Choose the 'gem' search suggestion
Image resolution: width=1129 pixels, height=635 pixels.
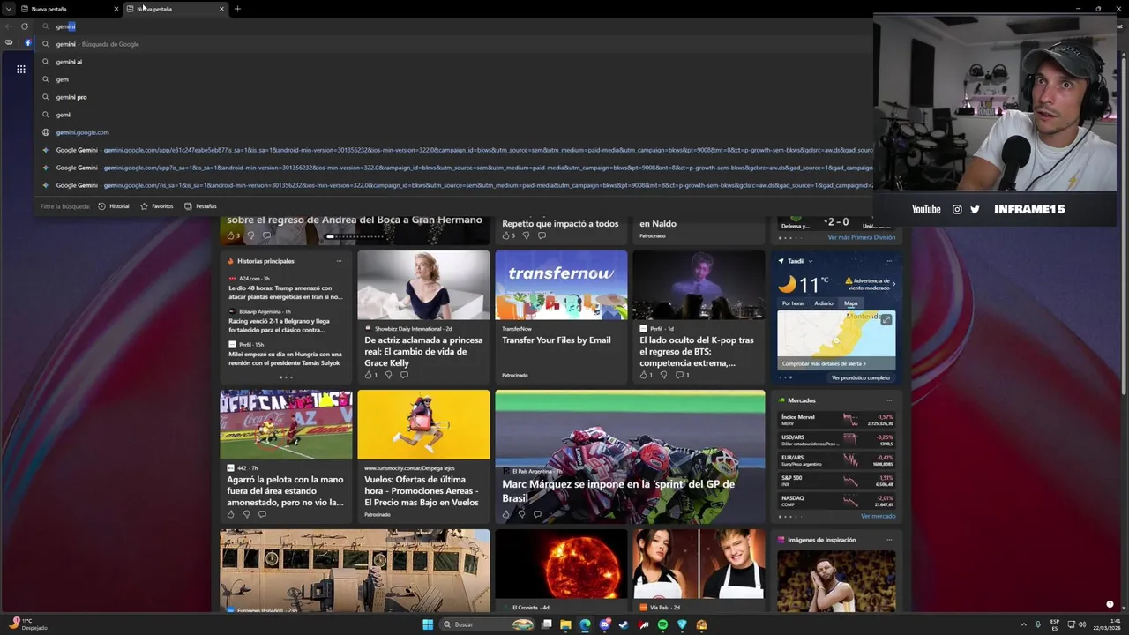[454, 79]
